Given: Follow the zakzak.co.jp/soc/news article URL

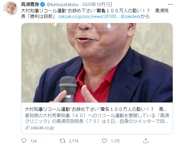Looking at the screenshot, I should [89, 17].
